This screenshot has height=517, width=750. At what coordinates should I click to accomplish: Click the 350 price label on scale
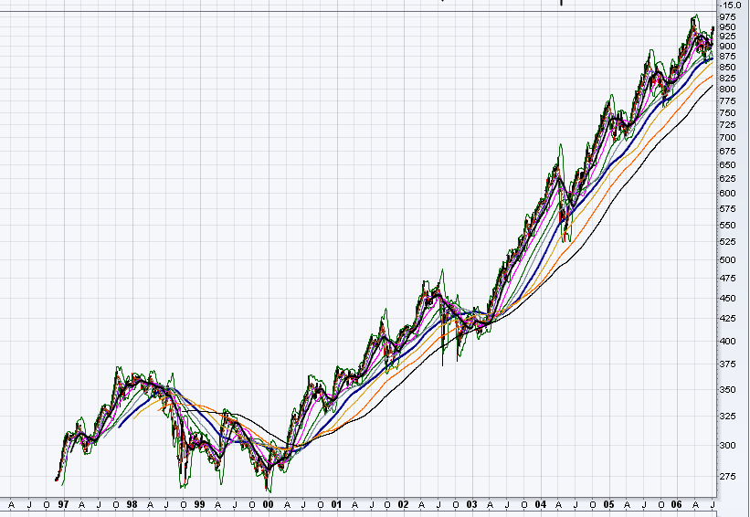coord(727,390)
